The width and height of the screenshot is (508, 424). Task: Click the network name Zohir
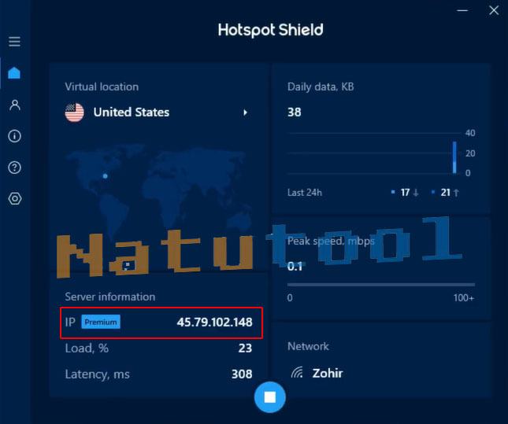(327, 373)
